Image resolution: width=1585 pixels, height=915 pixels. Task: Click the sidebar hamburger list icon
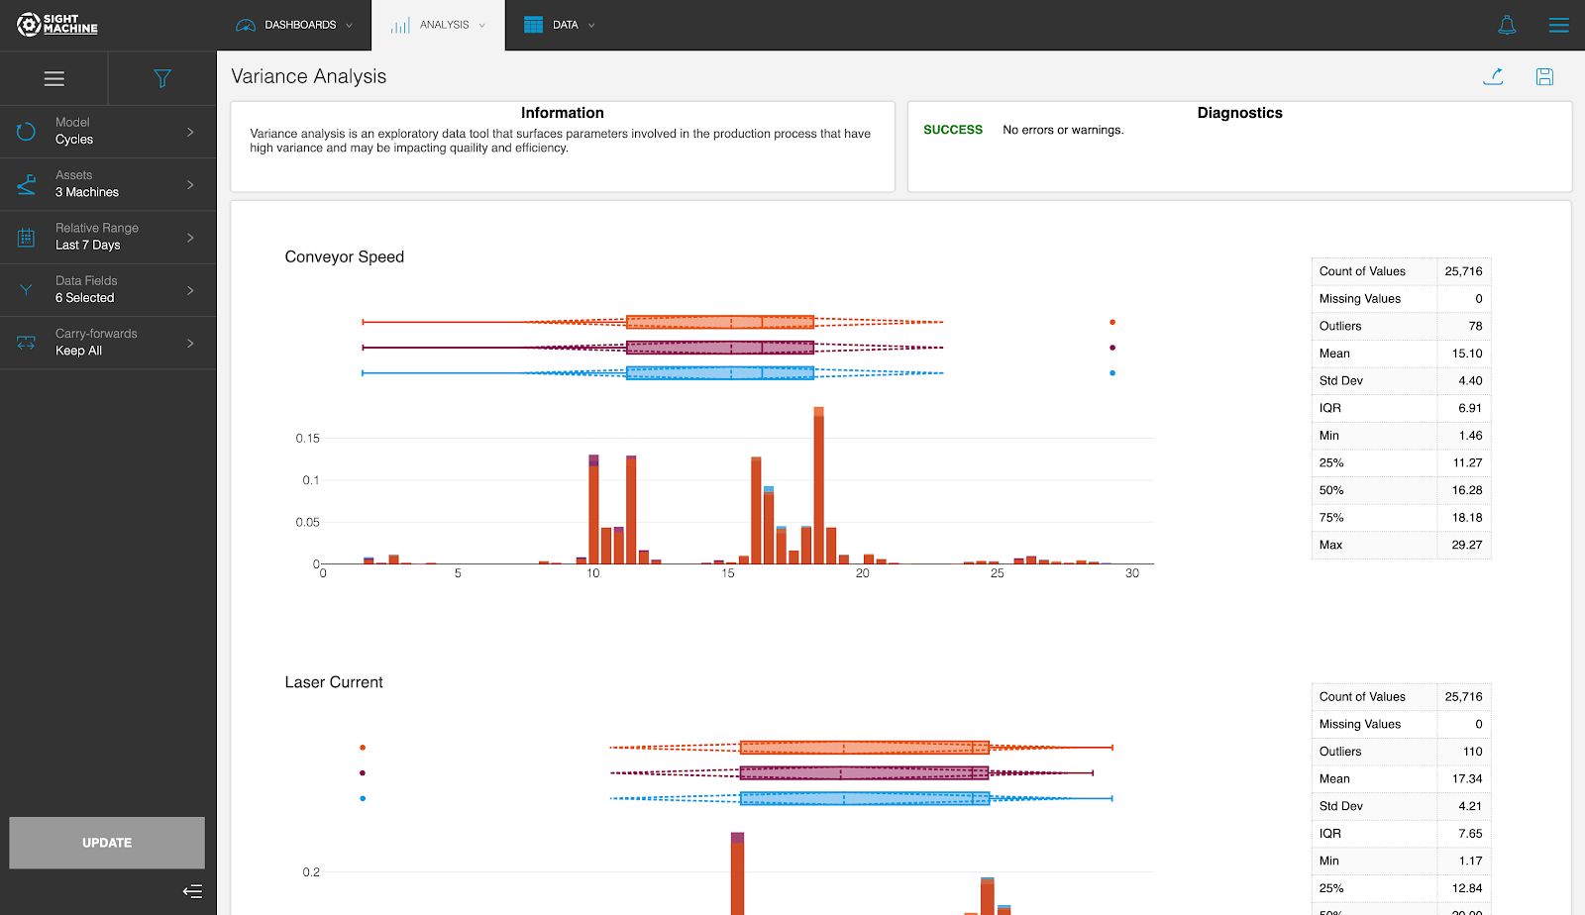(54, 78)
